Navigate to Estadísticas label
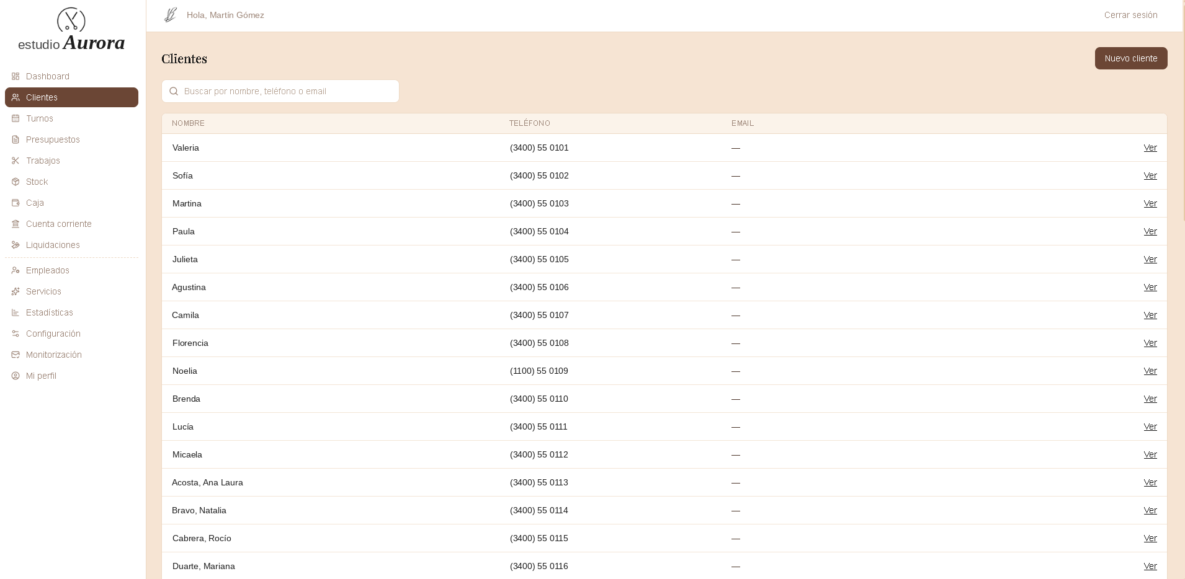1185x579 pixels. pyautogui.click(x=50, y=312)
